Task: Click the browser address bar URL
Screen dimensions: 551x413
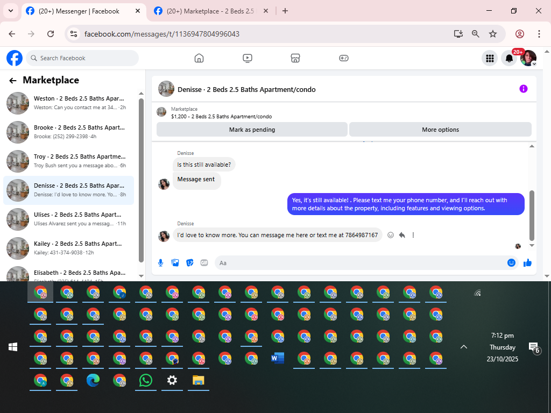Action: [x=162, y=34]
